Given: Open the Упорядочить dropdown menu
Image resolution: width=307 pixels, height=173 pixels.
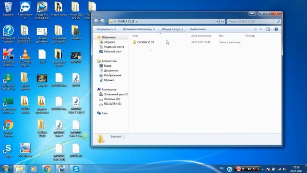Looking at the screenshot, I should point(106,29).
